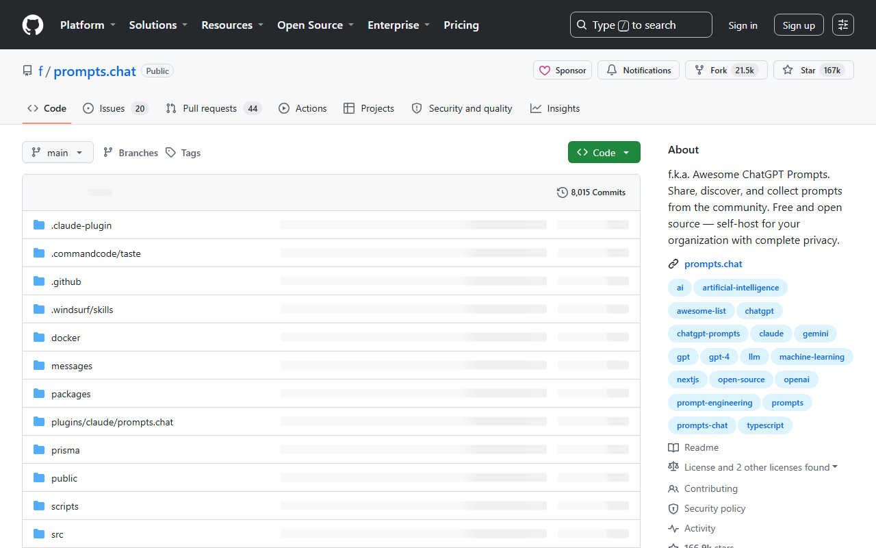Open the owner f profile link
The image size is (876, 548).
(x=40, y=71)
